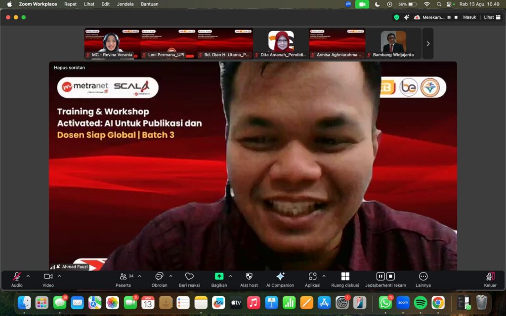
Task: Unmute the microphone with the Audio button
Action: tap(17, 279)
